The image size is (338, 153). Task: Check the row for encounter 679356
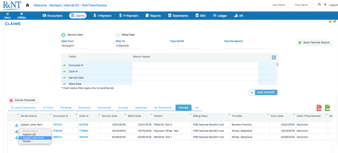(x=10, y=131)
